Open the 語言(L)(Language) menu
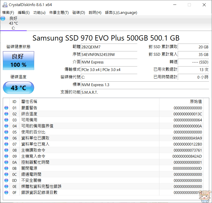Screen dimensions: 212x203 click(x=121, y=13)
